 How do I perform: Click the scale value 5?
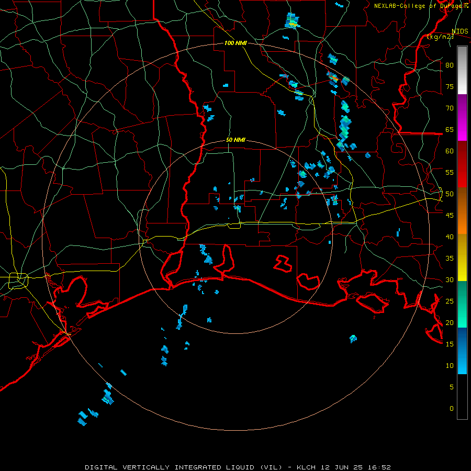(452, 387)
